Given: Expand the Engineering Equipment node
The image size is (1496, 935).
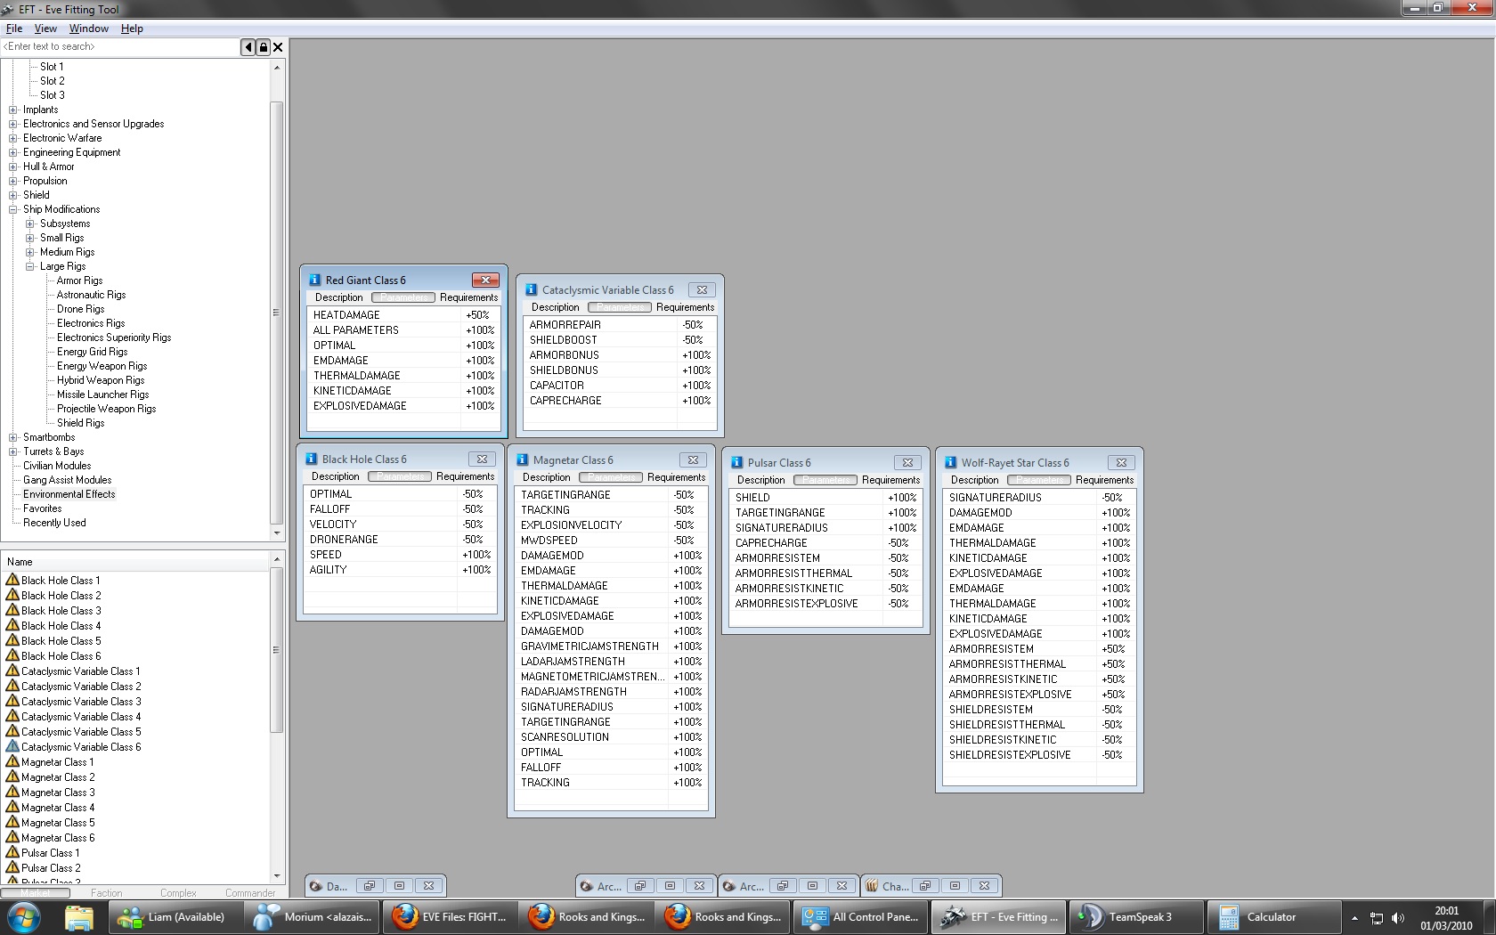Looking at the screenshot, I should click(13, 152).
